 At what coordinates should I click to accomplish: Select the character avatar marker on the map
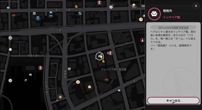pos(111,7)
